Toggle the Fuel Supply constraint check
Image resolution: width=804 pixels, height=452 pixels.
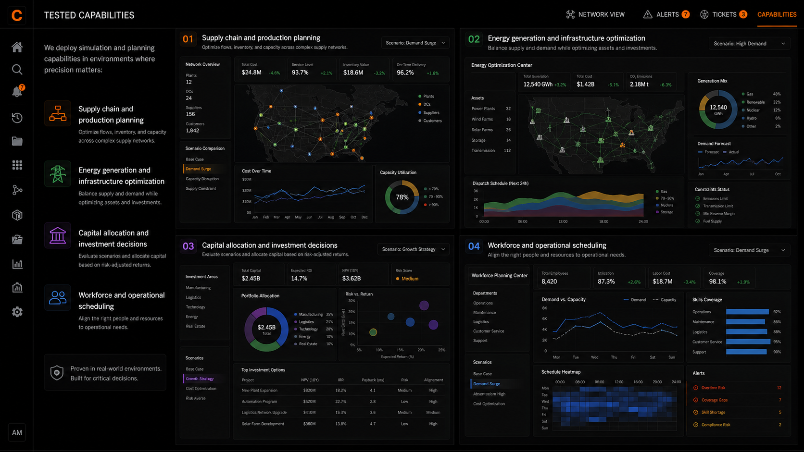[x=697, y=221]
